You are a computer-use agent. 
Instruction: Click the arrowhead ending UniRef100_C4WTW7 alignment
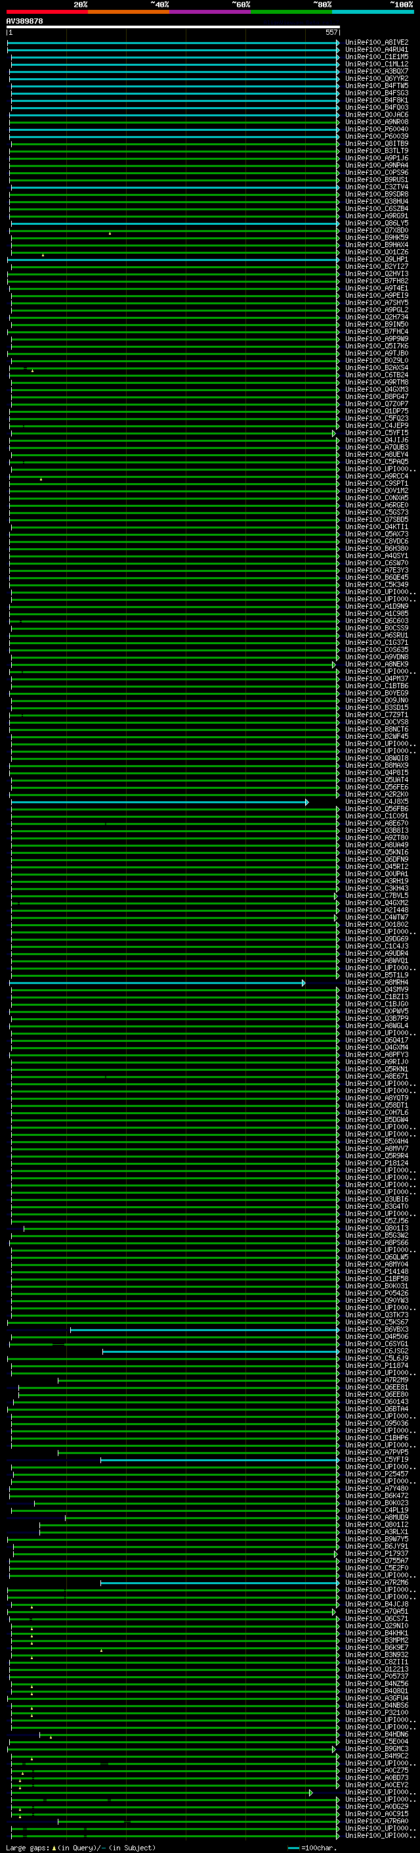335,918
